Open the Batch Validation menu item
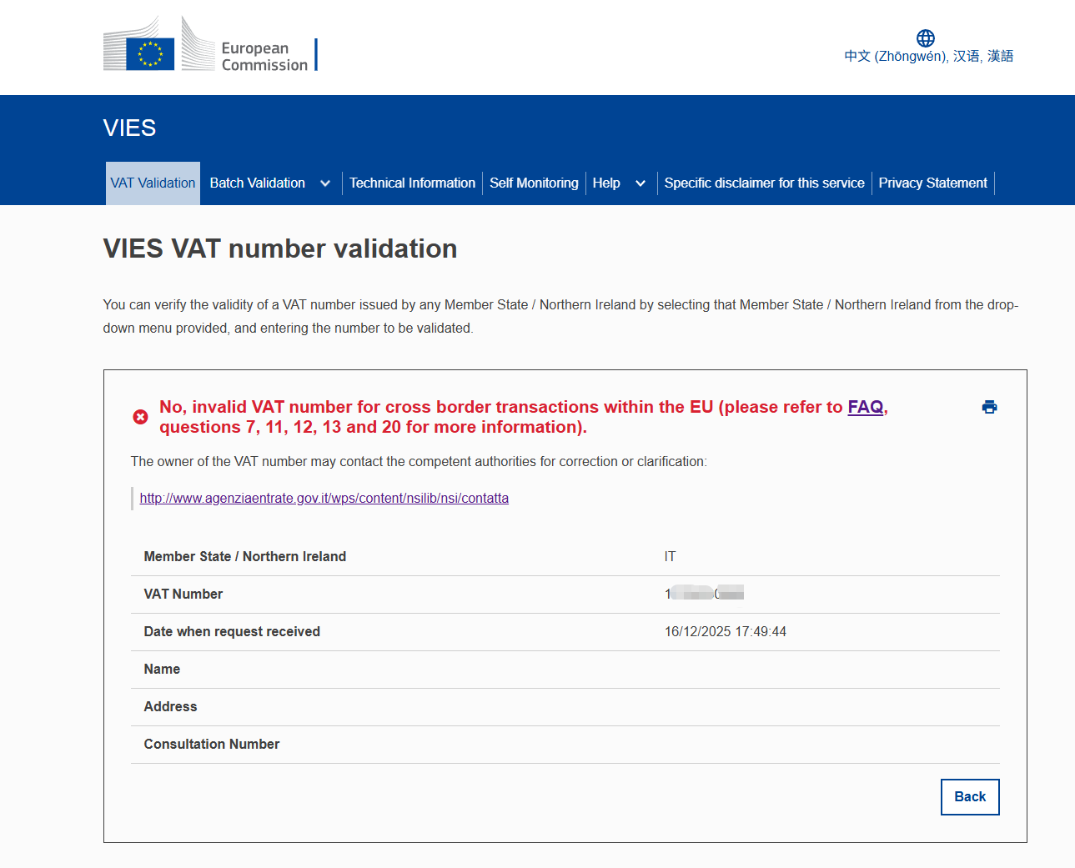This screenshot has height=868, width=1075. coord(258,183)
